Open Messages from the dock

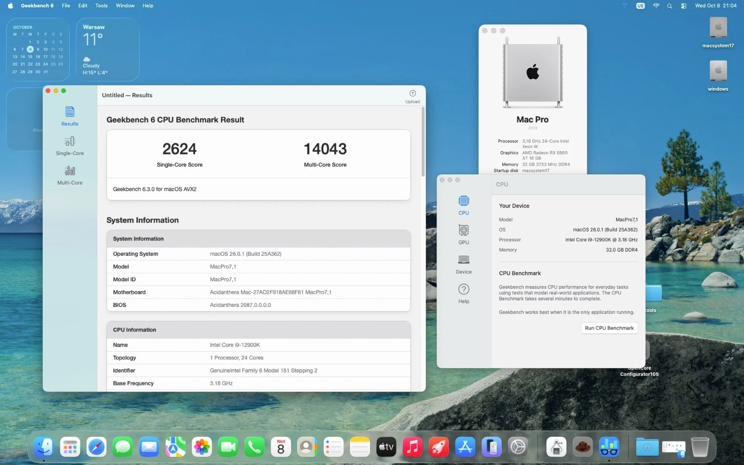(x=123, y=447)
